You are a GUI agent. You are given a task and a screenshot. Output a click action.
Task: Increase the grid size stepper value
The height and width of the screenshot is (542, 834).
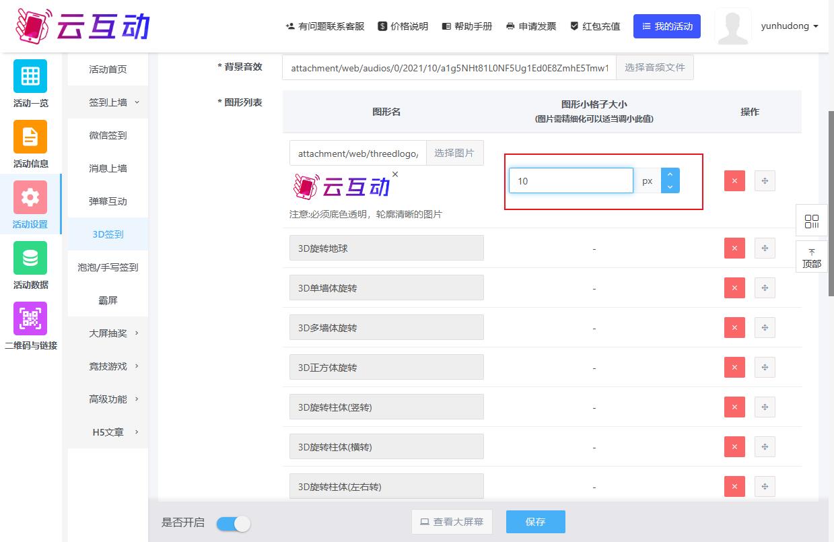670,174
